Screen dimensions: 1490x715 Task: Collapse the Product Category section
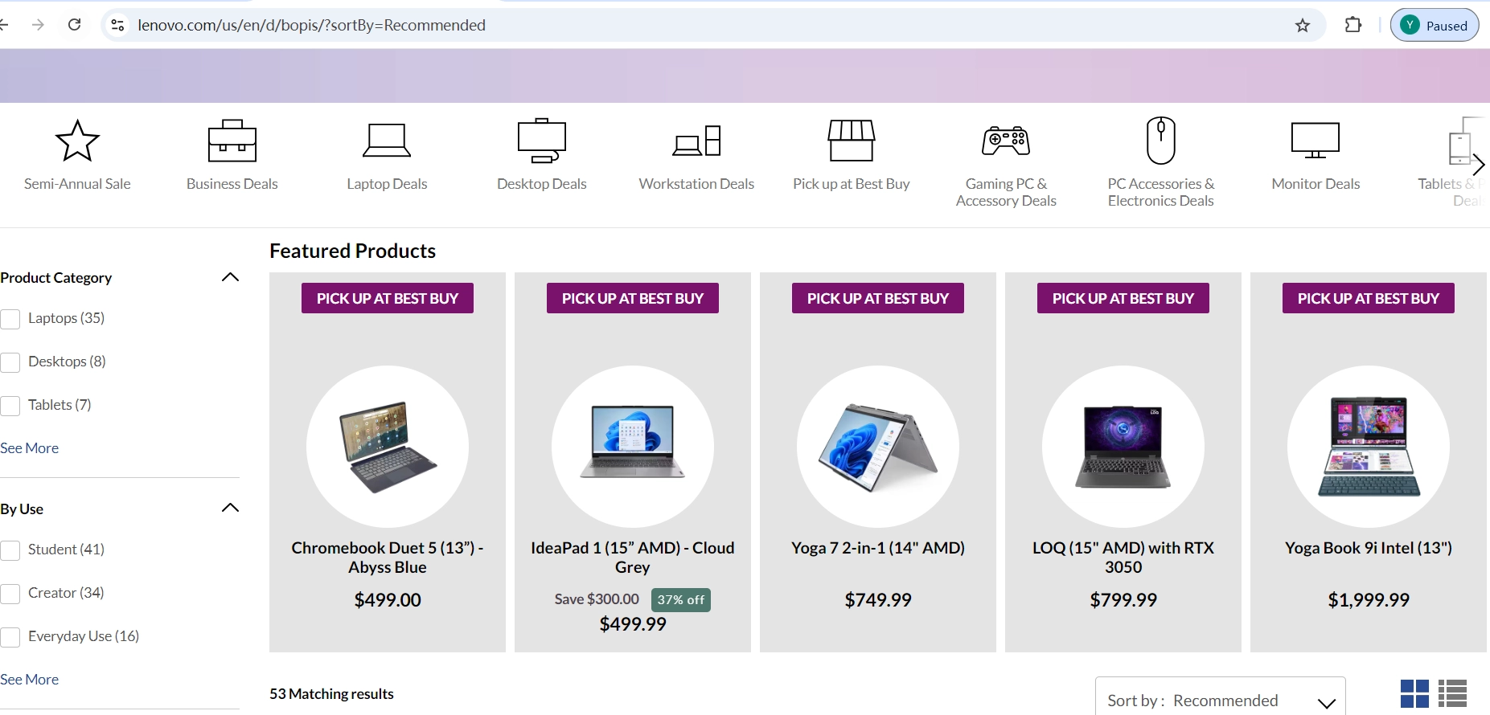(x=230, y=277)
